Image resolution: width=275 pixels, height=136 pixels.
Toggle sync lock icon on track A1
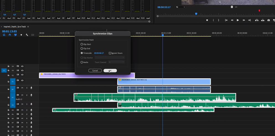tap(18, 88)
